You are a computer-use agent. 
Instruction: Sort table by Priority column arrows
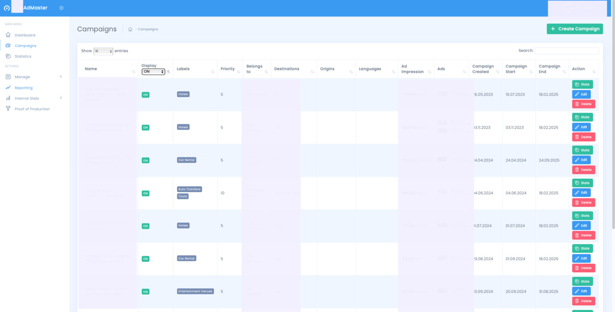coord(239,72)
